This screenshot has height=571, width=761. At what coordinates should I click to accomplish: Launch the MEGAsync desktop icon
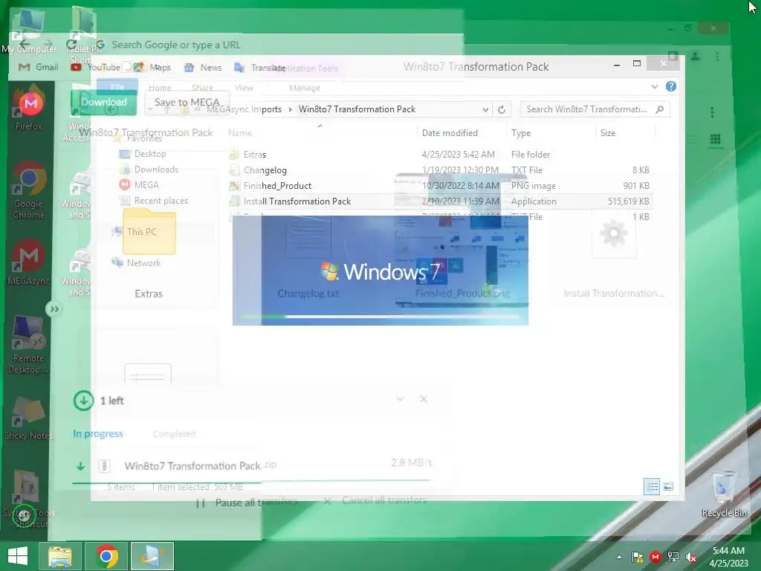(x=29, y=262)
